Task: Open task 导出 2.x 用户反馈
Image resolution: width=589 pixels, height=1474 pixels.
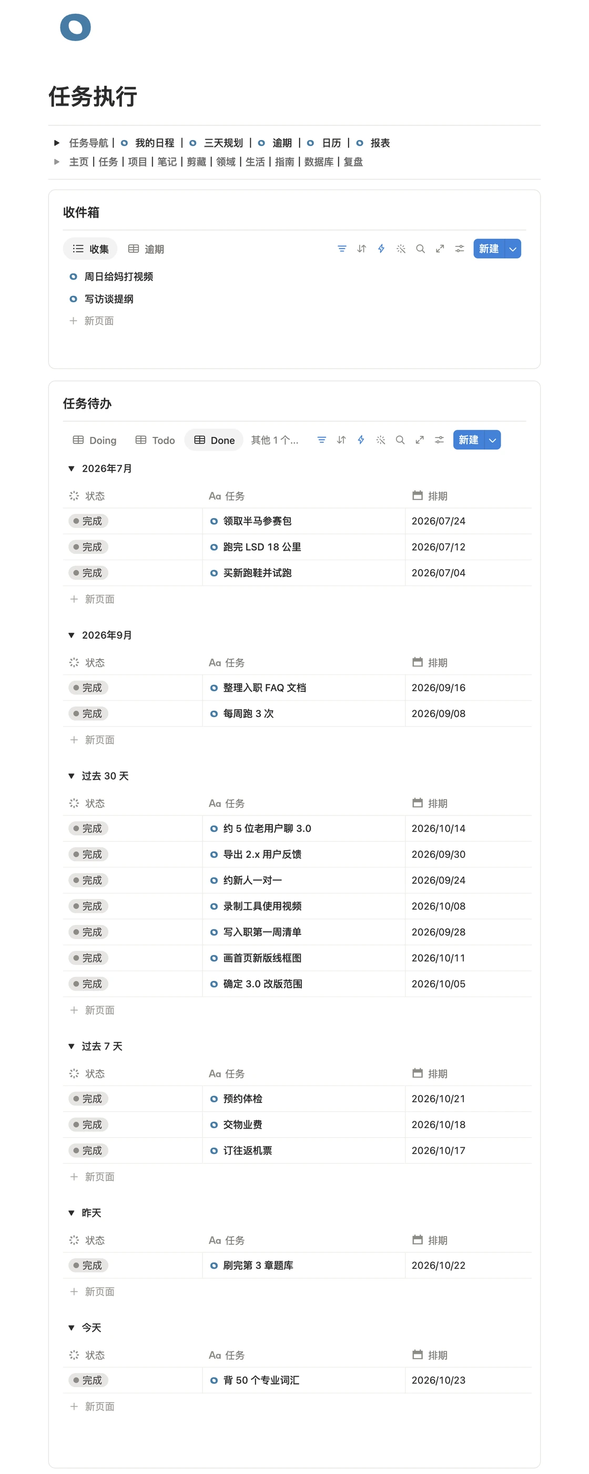Action: tap(262, 854)
